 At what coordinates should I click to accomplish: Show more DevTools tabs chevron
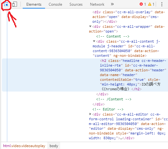(112, 4)
